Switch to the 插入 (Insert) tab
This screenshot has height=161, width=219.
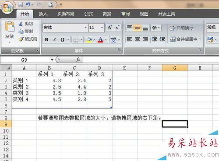coord(43,14)
